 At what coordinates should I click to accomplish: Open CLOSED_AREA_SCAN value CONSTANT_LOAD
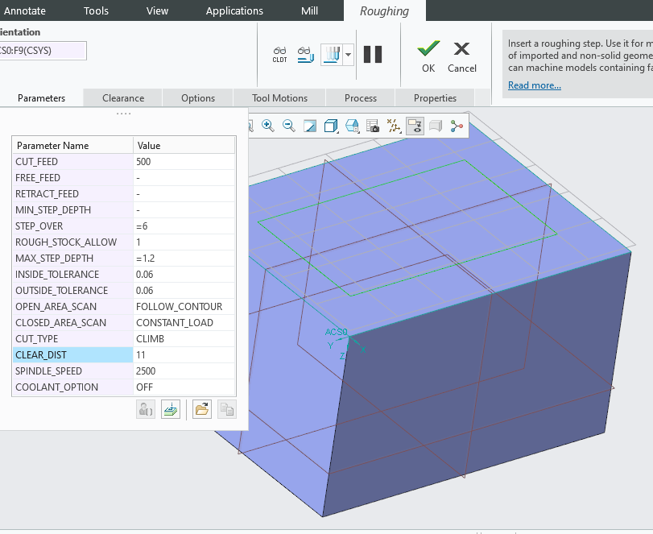click(184, 323)
